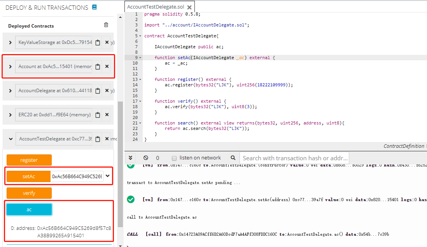Image resolution: width=427 pixels, height=247 pixels.
Task: Click the terminal search magnifier icon
Action: click(233, 158)
